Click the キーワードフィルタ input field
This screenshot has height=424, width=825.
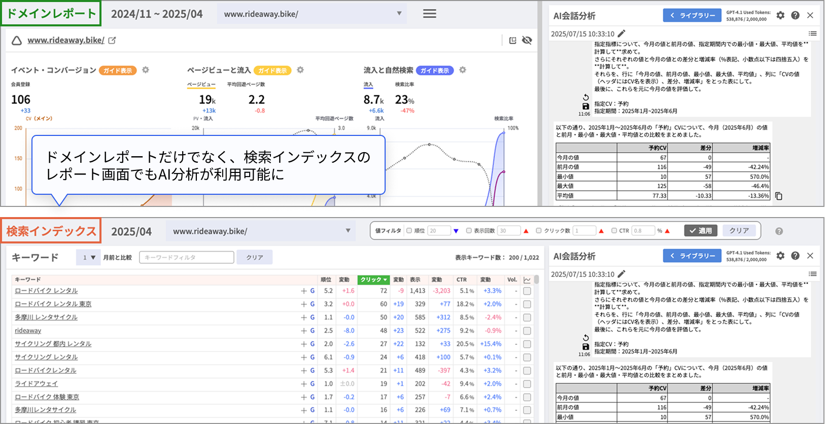coord(186,258)
